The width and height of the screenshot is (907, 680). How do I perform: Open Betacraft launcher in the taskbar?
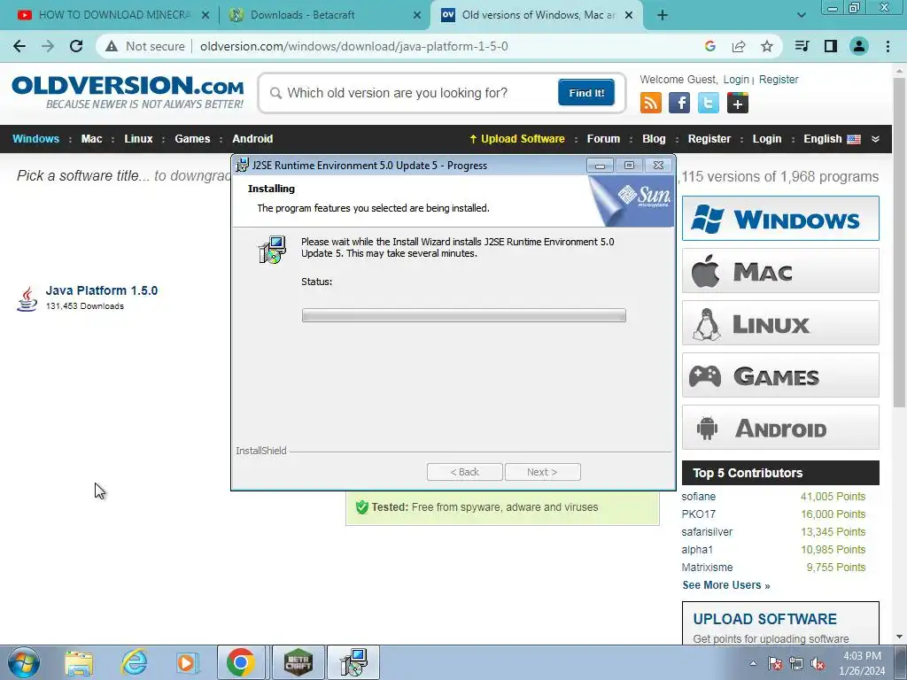[x=298, y=662]
